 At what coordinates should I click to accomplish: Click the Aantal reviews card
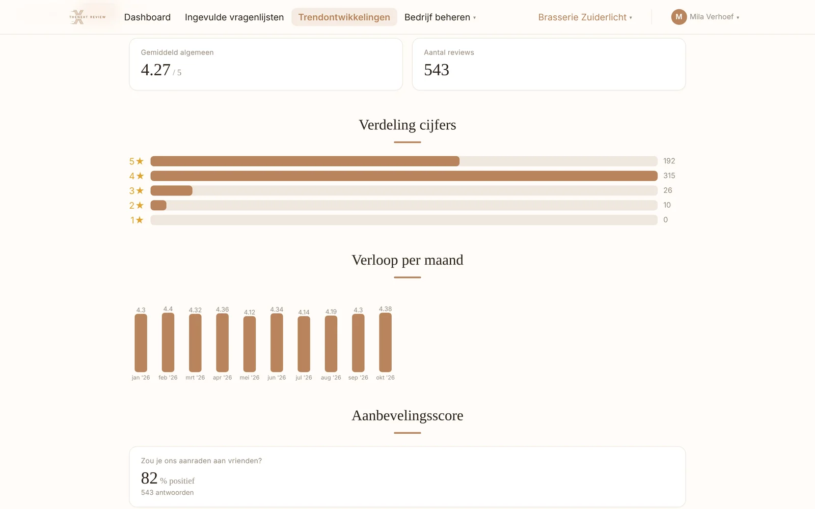549,64
